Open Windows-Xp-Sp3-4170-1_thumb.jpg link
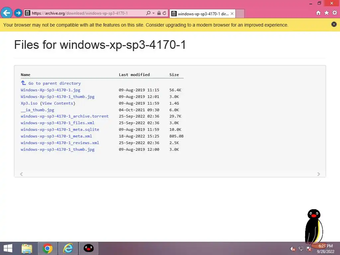Screen dimensions: 340x255 pyautogui.click(x=58, y=97)
